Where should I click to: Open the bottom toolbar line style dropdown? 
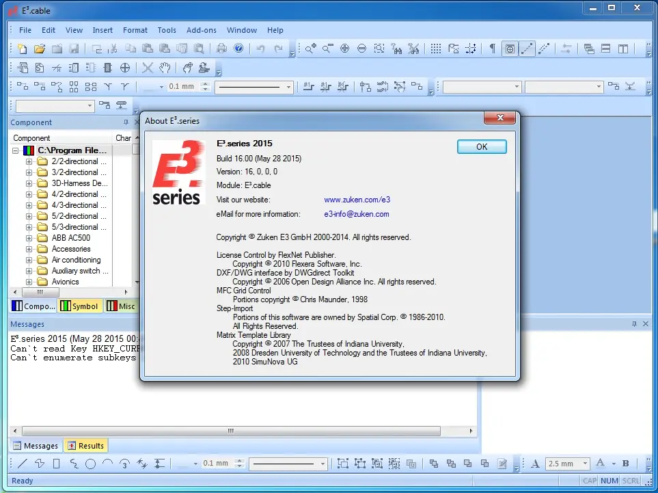[x=323, y=464]
